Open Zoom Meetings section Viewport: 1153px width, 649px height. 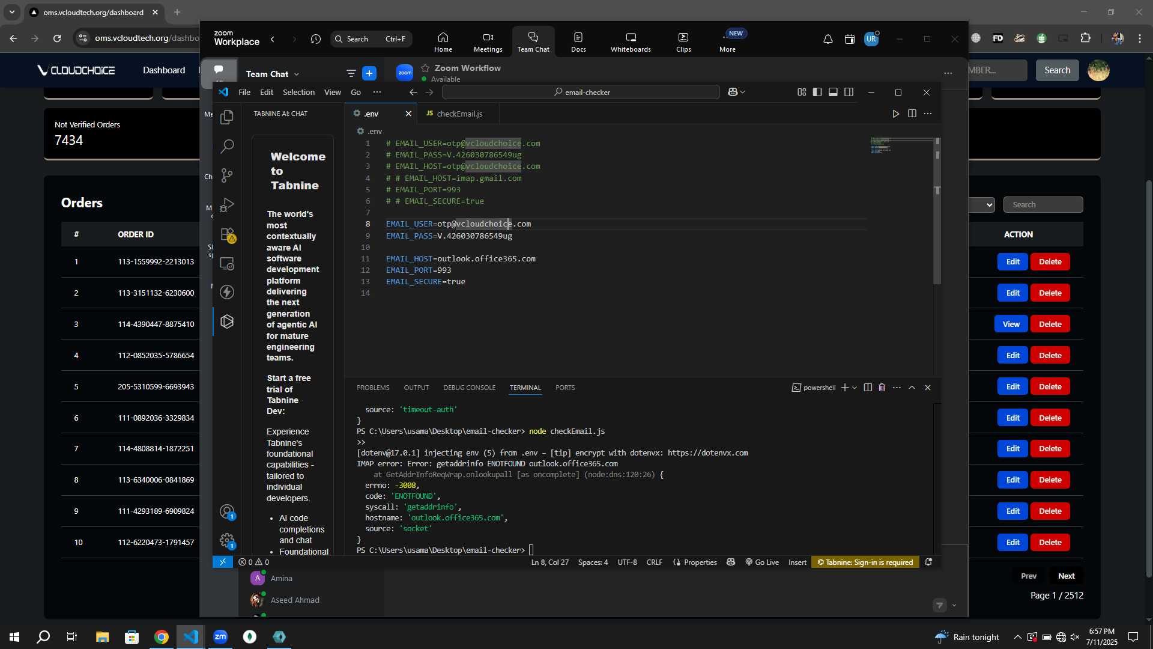click(x=488, y=42)
